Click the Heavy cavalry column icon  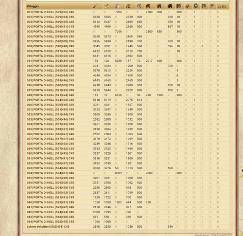170,6
